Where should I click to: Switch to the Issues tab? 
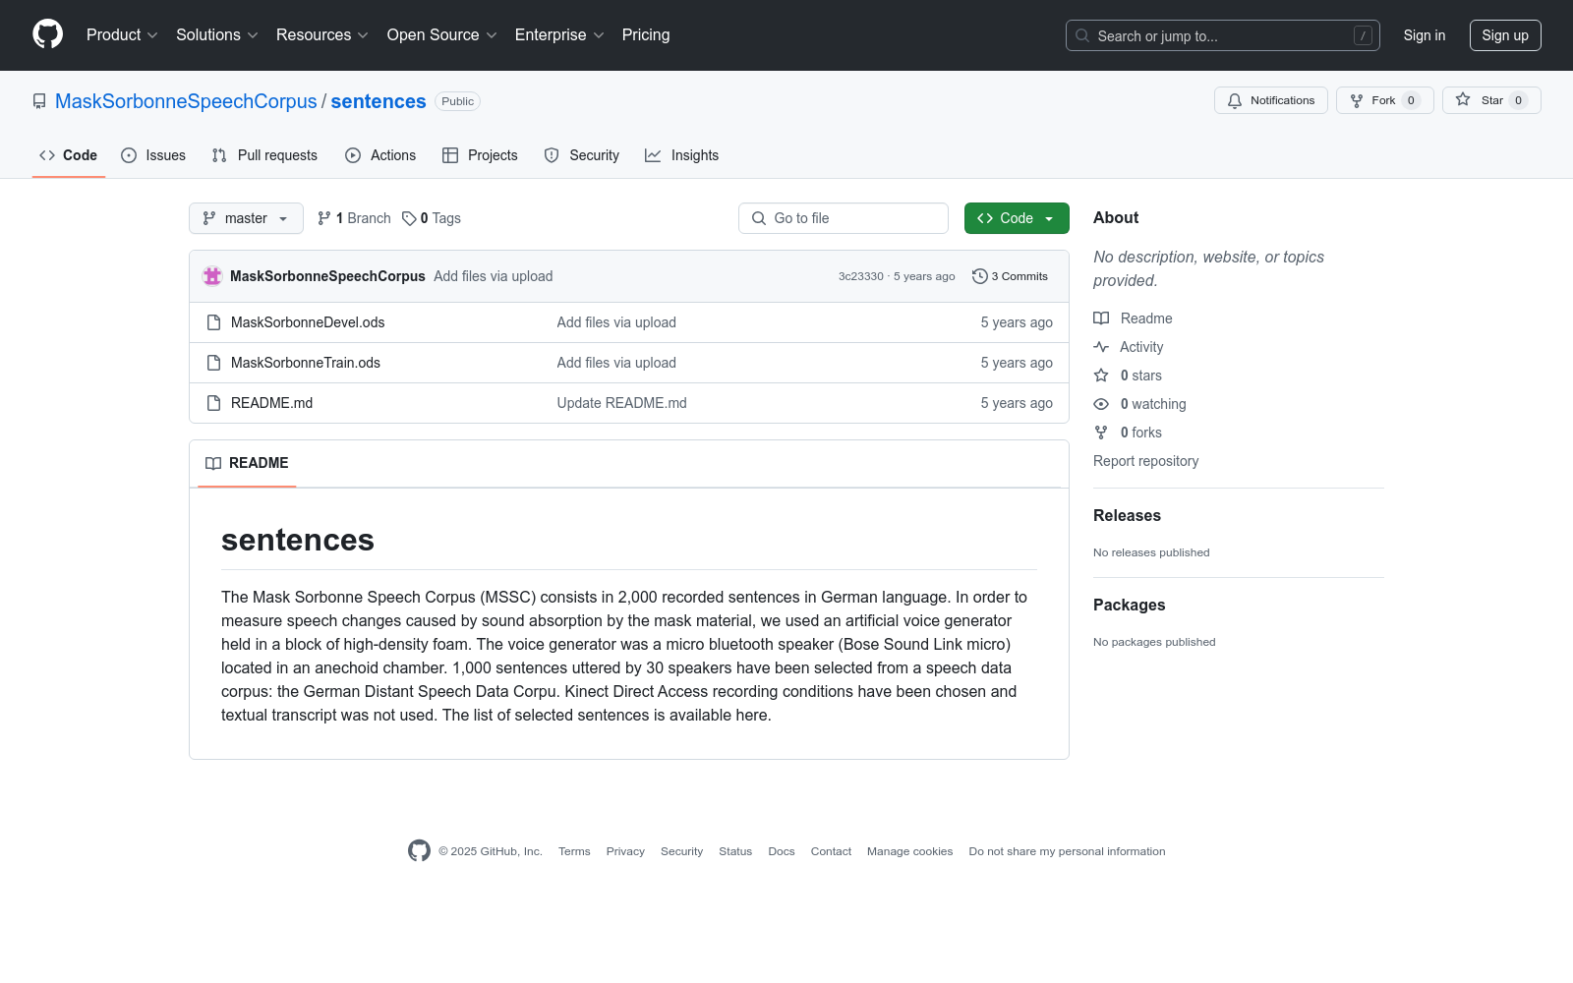click(x=153, y=155)
